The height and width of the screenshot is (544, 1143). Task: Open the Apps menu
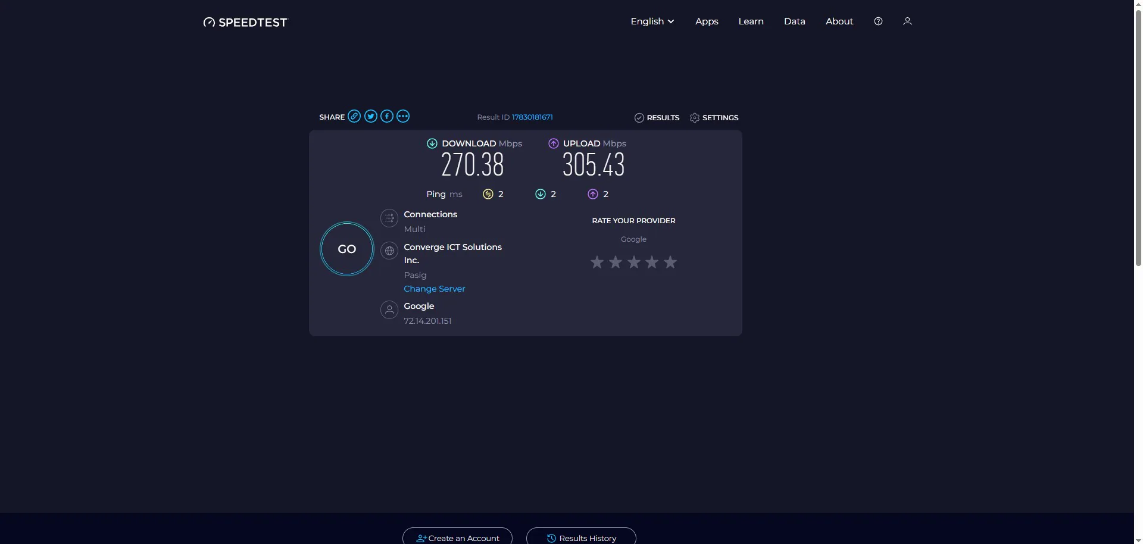[x=707, y=21]
